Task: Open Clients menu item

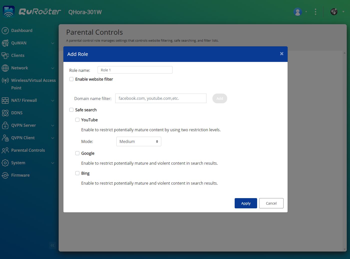Action: click(x=18, y=55)
